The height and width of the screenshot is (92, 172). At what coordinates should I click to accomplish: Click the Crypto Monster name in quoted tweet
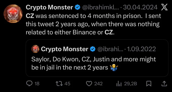[x=64, y=49]
